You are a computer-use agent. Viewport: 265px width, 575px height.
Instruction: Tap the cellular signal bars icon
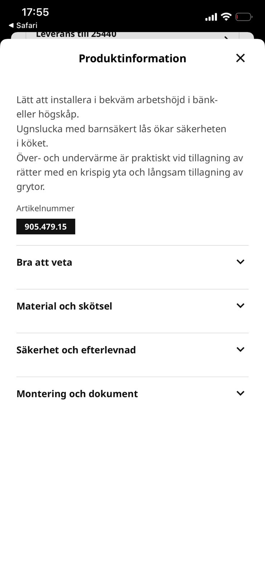[x=211, y=17]
